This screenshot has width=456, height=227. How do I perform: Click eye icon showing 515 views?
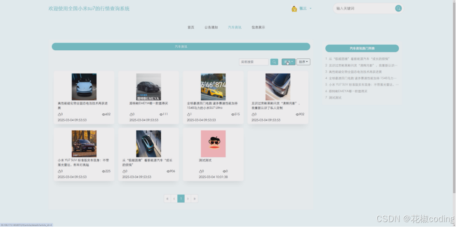coord(233,115)
